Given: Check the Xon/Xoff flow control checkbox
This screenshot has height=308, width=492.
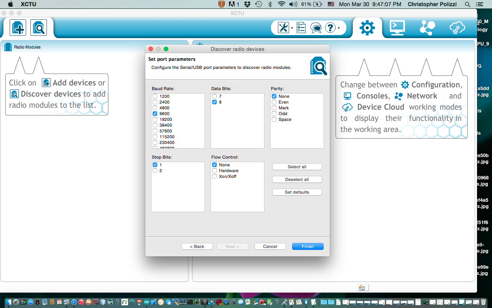Looking at the screenshot, I should click(214, 176).
